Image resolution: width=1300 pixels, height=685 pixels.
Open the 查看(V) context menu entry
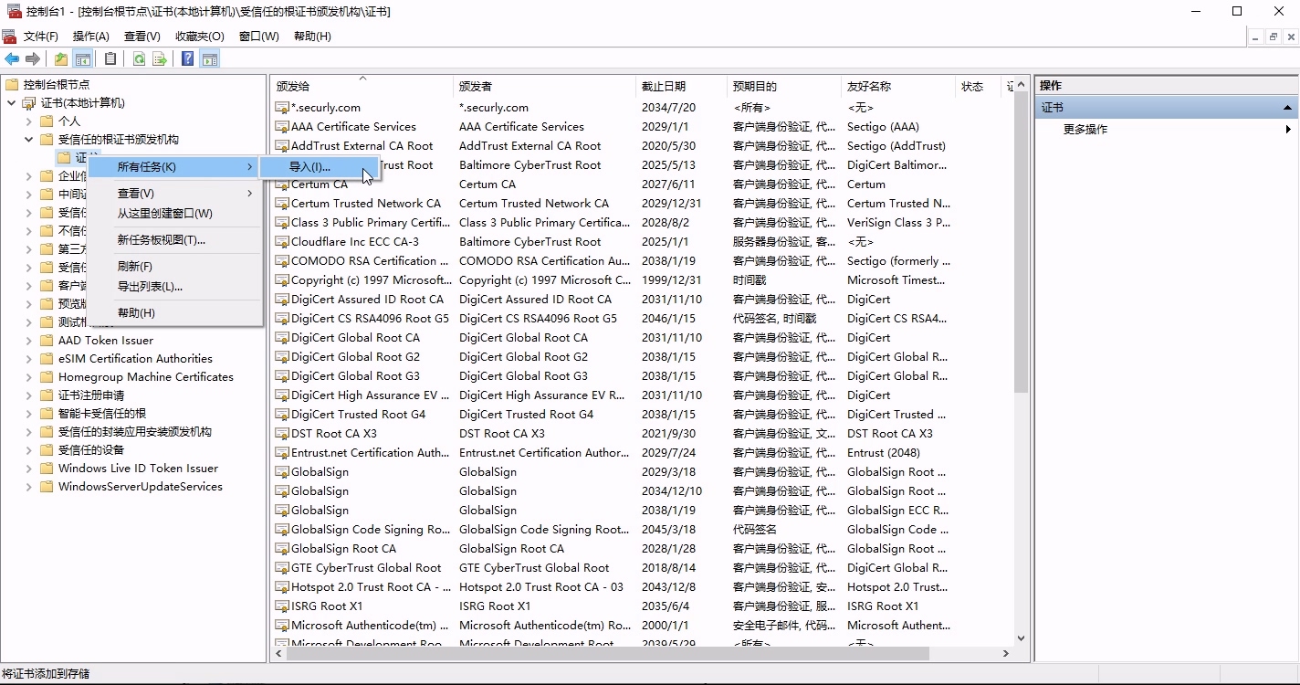pos(176,194)
